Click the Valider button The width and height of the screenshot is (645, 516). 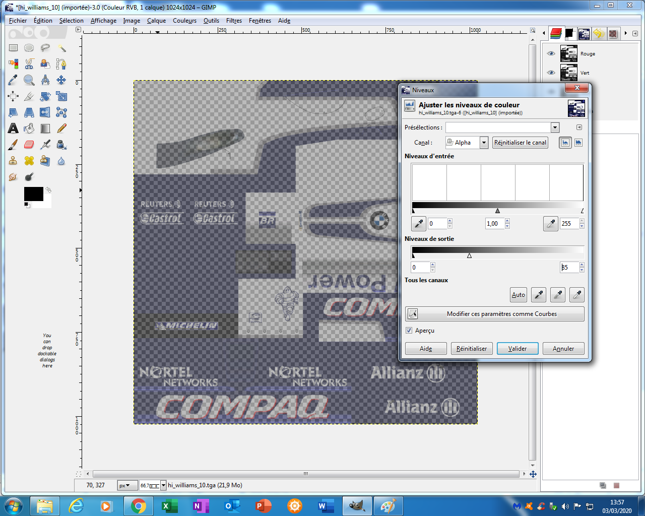(518, 349)
